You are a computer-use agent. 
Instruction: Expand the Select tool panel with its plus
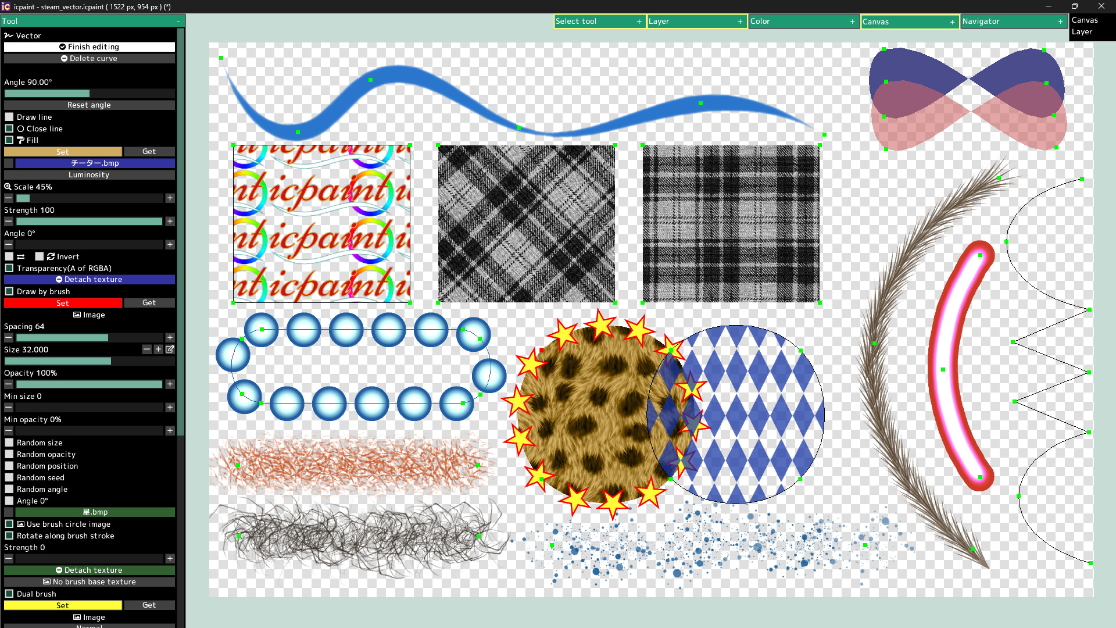click(x=639, y=21)
